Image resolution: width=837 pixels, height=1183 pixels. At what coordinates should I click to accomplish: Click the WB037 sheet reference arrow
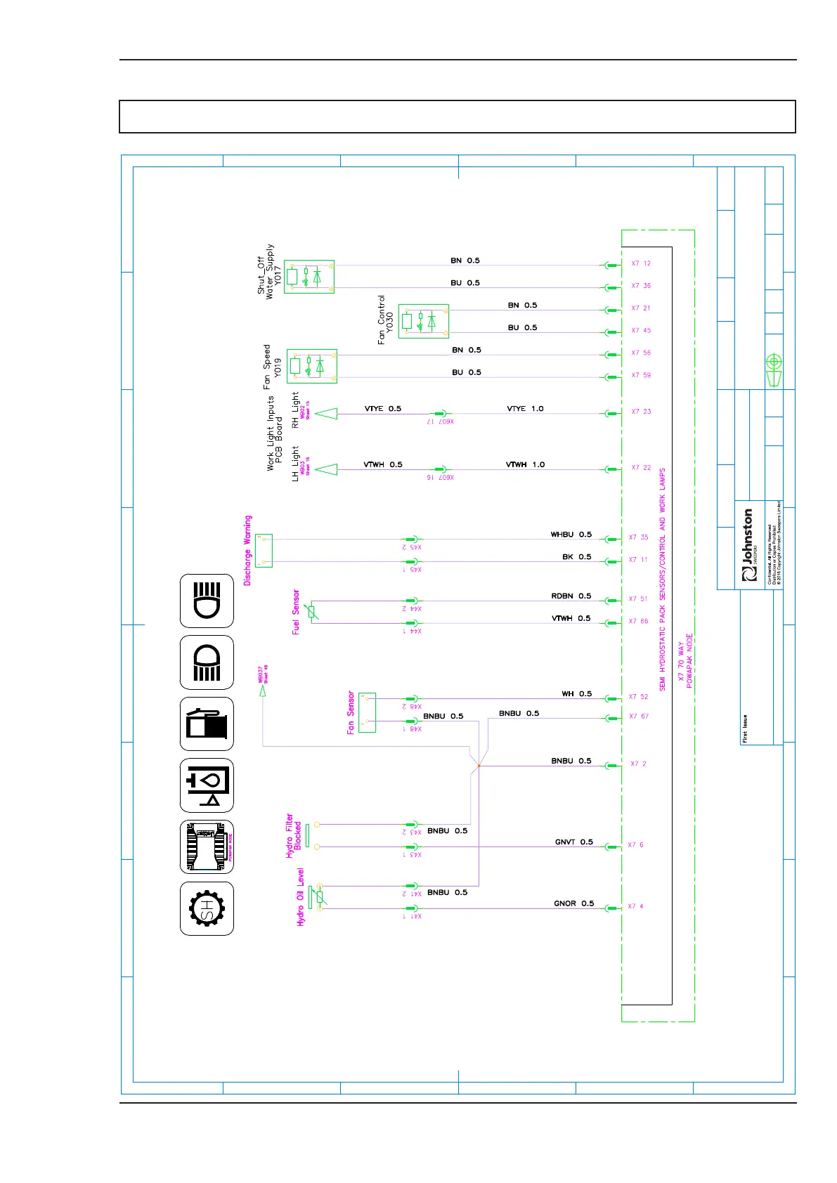263,691
